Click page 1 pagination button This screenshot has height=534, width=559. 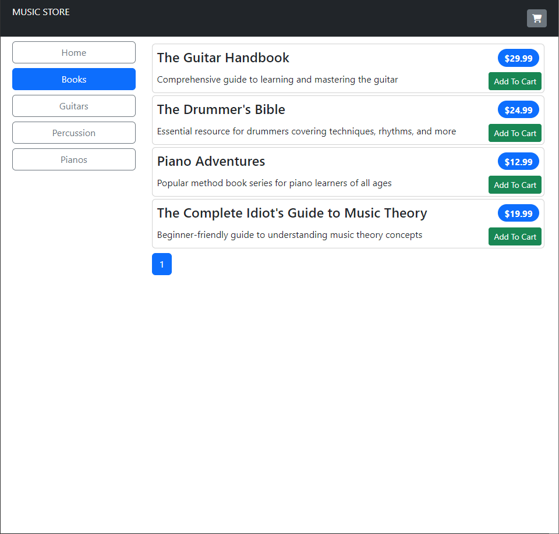click(162, 264)
